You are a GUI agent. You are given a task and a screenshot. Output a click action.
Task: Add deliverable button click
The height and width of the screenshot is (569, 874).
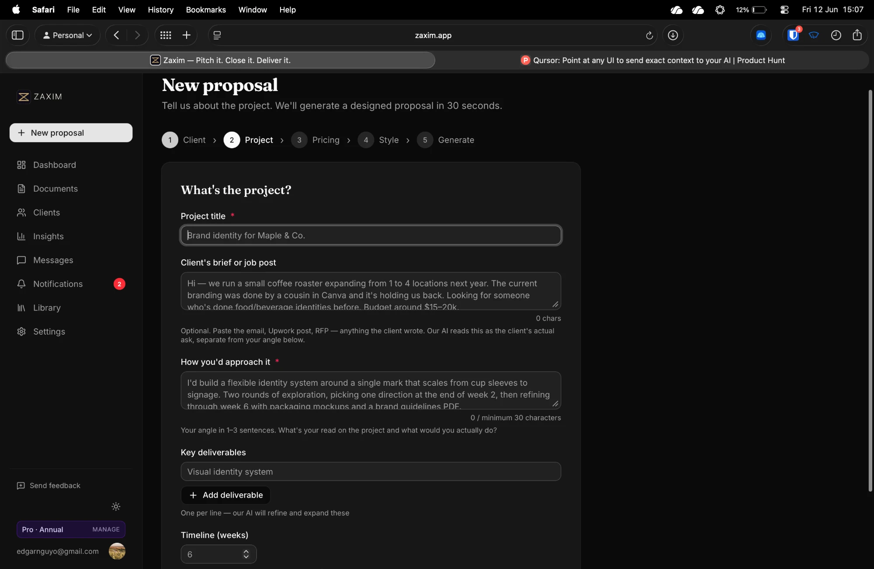225,495
